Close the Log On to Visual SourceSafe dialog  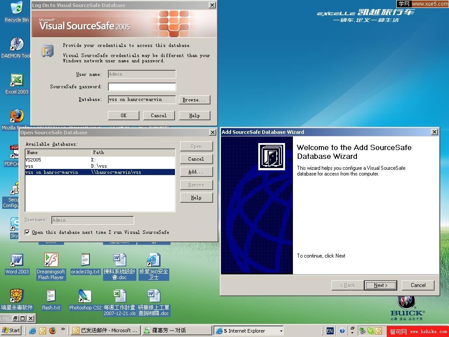(212, 5)
